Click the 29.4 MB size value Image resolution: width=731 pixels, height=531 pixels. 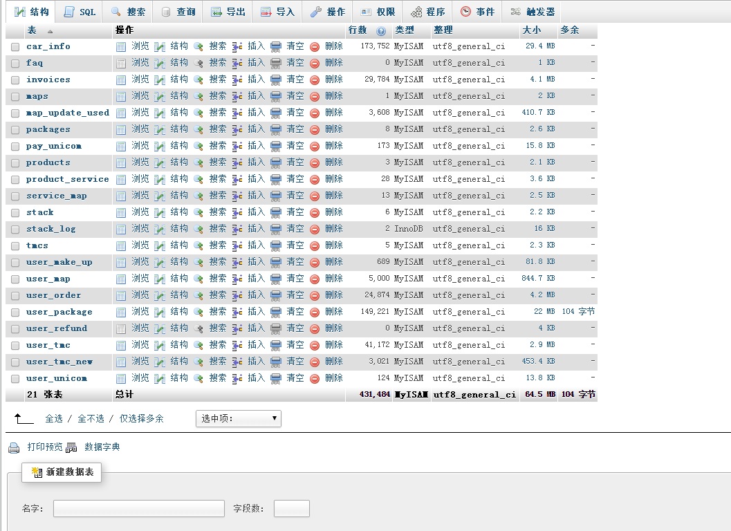[x=540, y=46]
